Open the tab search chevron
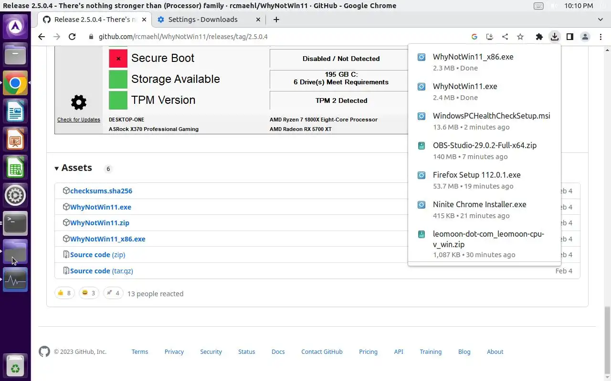 pos(600,20)
